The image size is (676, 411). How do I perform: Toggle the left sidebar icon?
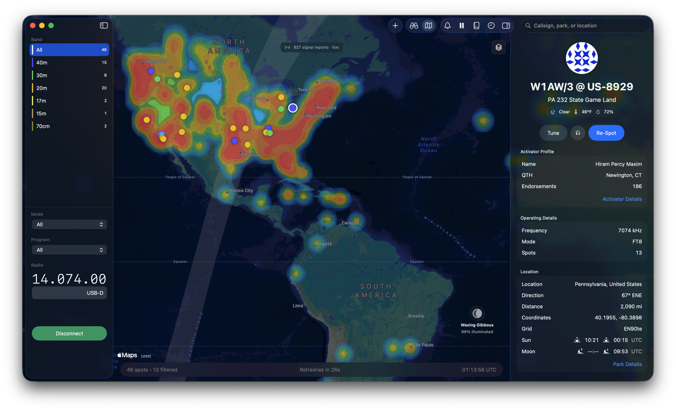(x=104, y=26)
